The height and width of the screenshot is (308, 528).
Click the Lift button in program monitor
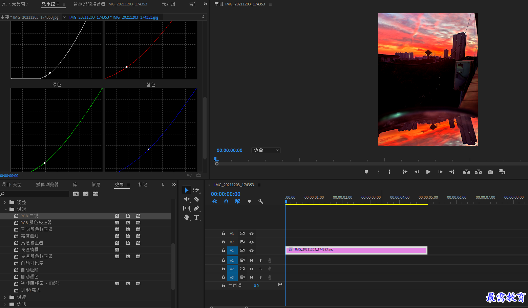point(466,172)
